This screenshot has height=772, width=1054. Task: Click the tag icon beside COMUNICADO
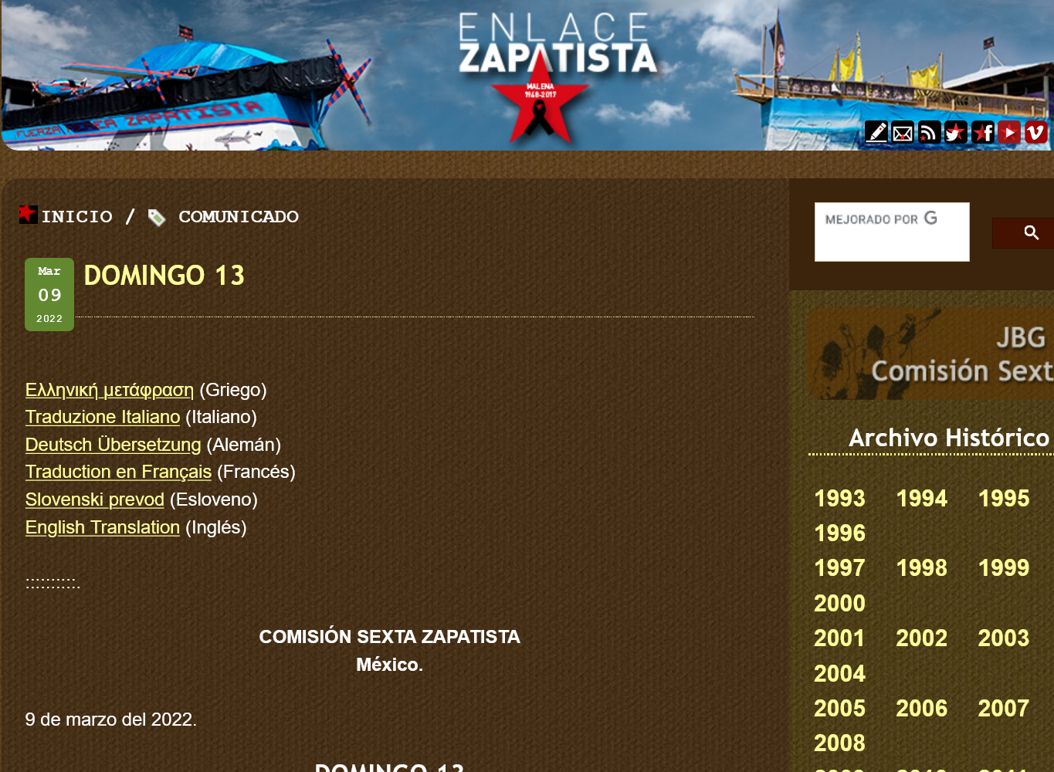click(157, 218)
